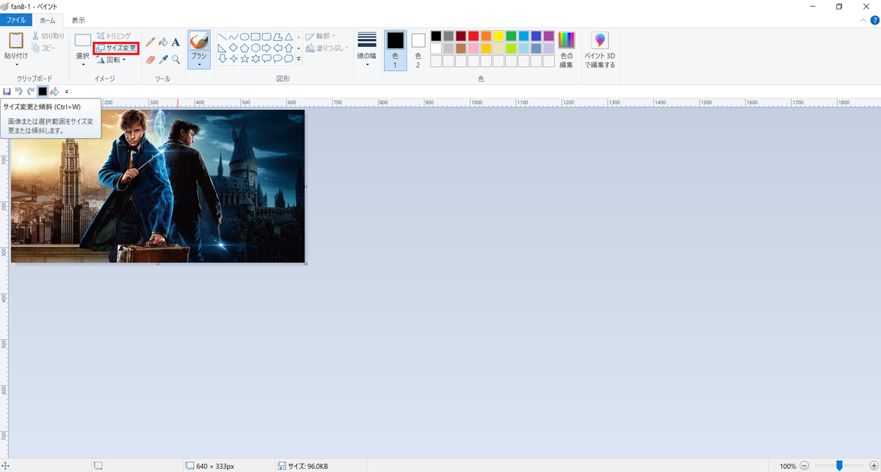
Task: Select the Magnifier tool
Action: pos(176,59)
